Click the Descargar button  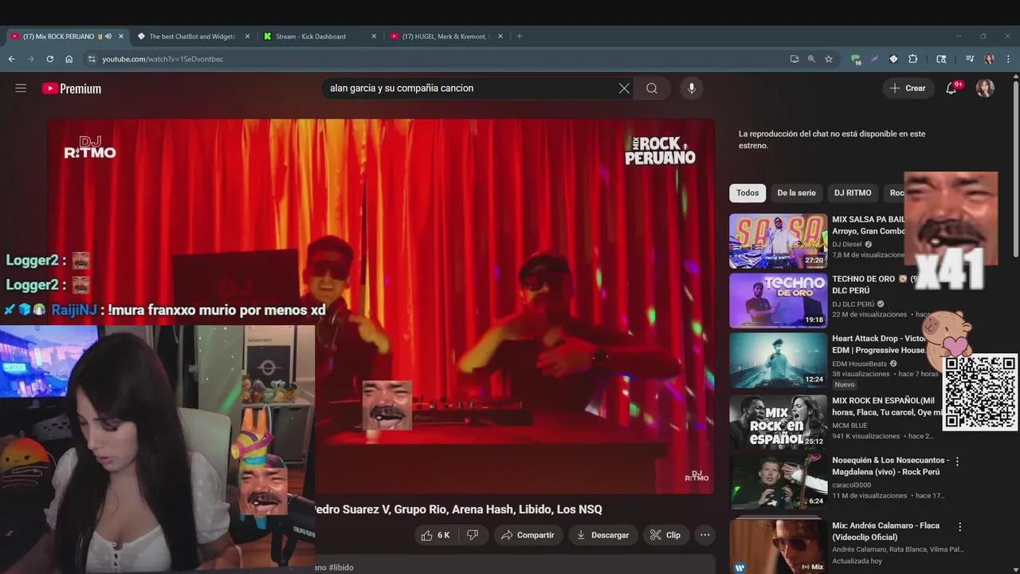coord(602,535)
